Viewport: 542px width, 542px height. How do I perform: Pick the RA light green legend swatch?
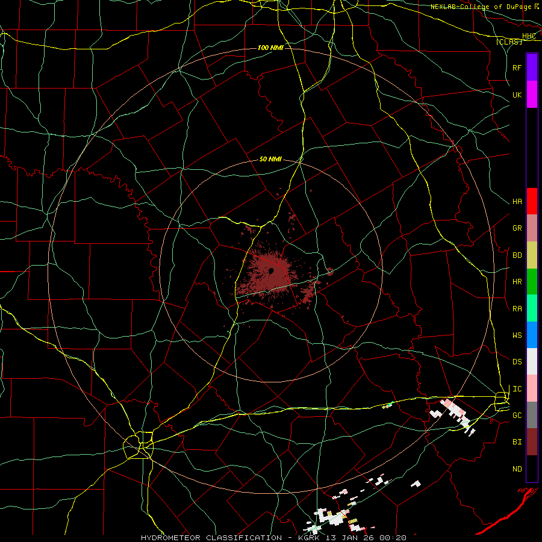click(532, 308)
